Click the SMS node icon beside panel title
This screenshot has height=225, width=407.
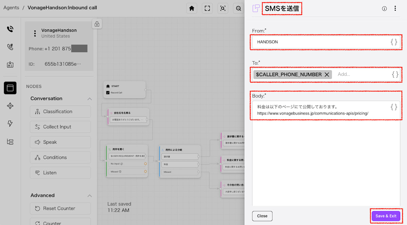click(x=256, y=8)
